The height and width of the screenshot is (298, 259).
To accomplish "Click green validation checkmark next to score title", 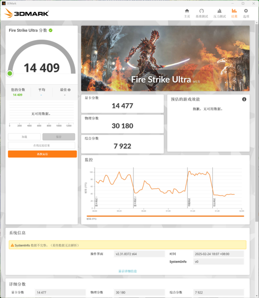I will pyautogui.click(x=51, y=30).
